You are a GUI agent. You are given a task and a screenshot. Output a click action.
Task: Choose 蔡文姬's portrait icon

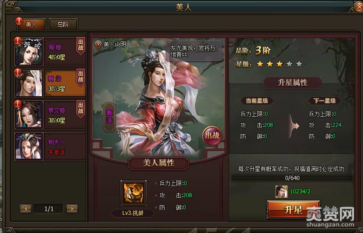[x=29, y=115]
